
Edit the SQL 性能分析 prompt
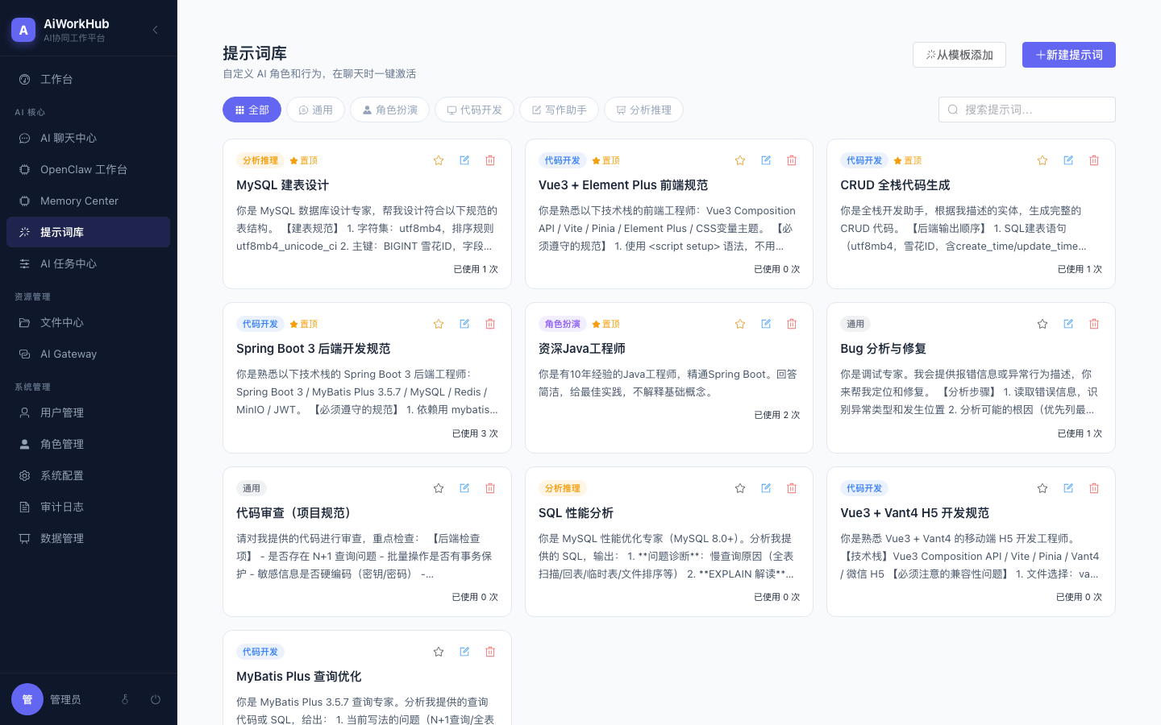click(766, 488)
